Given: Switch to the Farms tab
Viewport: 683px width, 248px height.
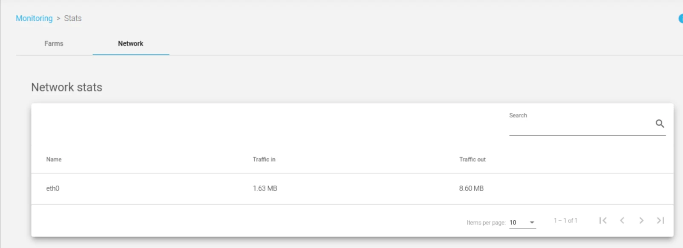Looking at the screenshot, I should click(x=54, y=43).
